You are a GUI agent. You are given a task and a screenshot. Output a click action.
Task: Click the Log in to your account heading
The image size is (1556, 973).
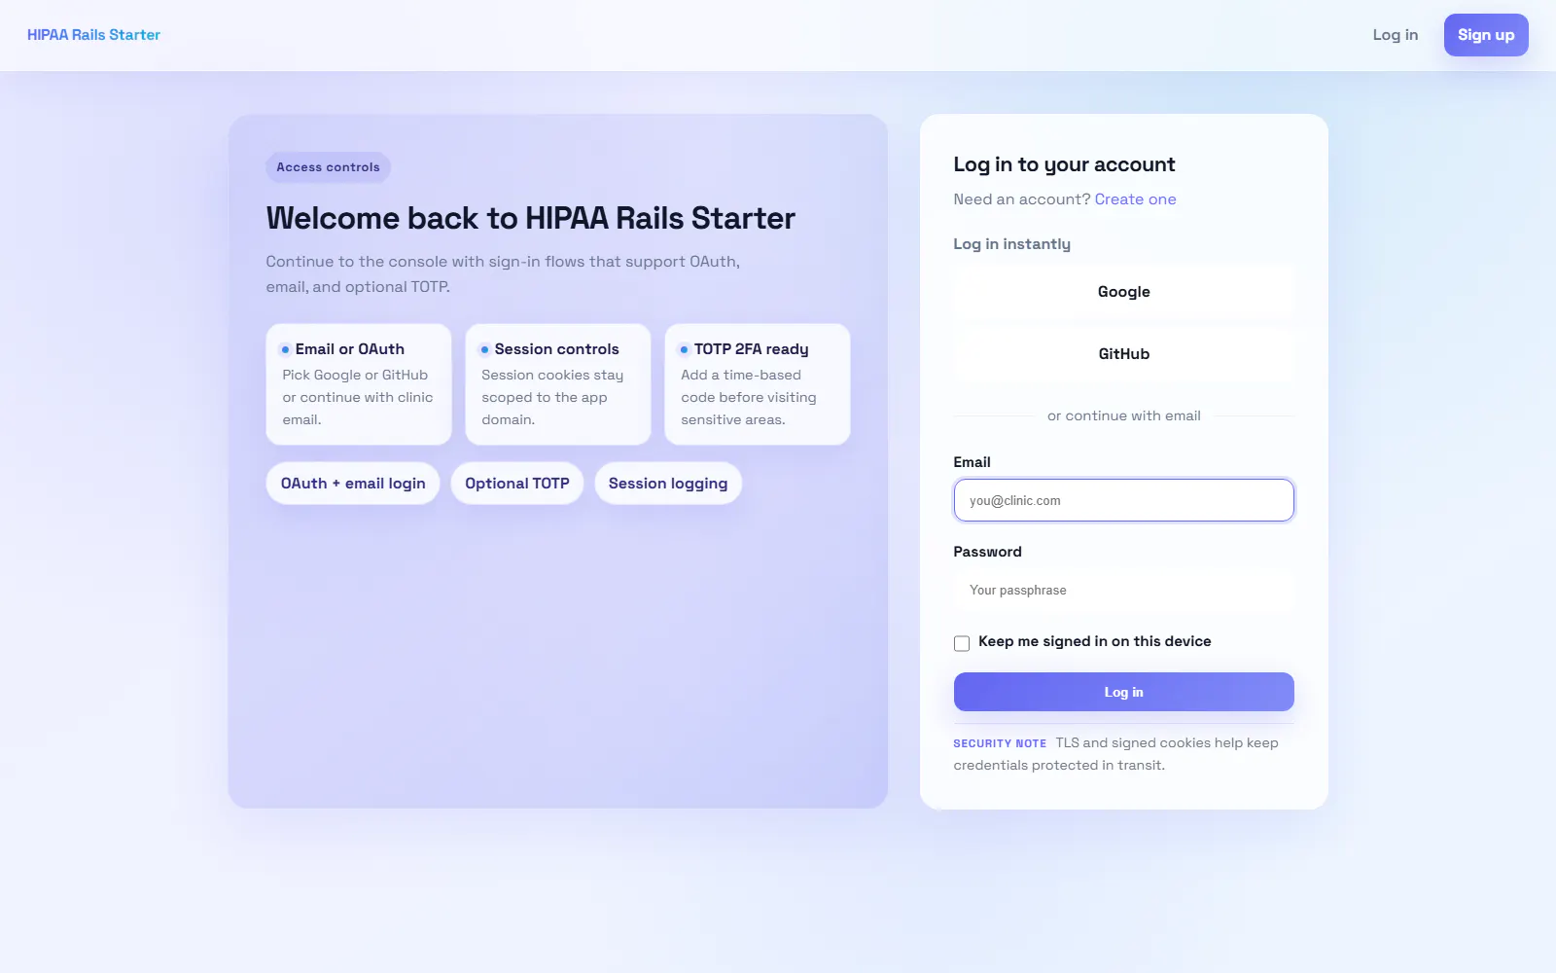(1064, 164)
